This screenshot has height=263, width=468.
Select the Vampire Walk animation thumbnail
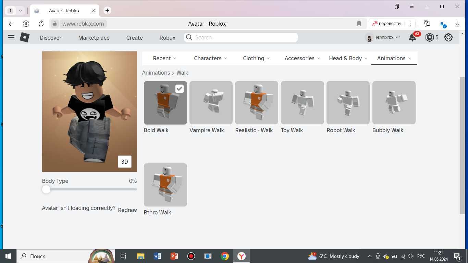[x=211, y=103]
